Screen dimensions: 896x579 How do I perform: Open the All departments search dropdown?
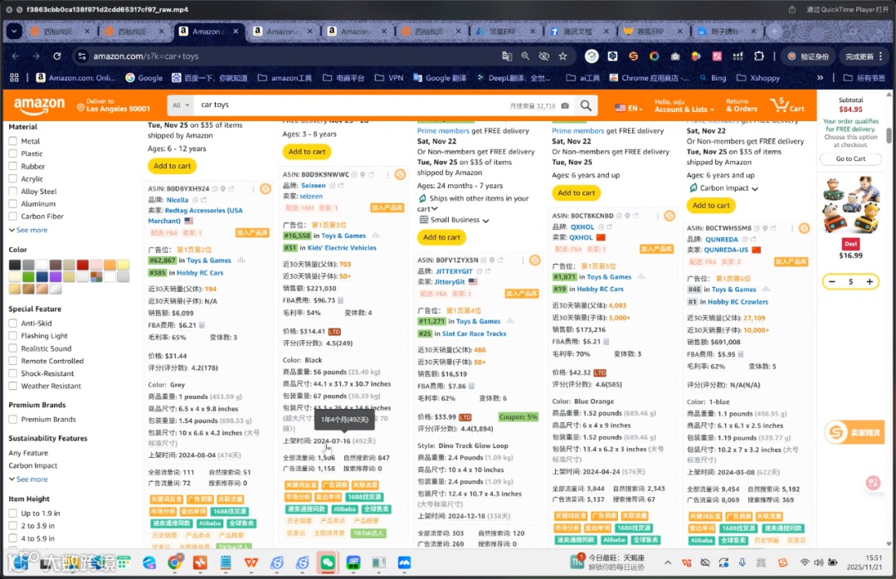(x=181, y=105)
